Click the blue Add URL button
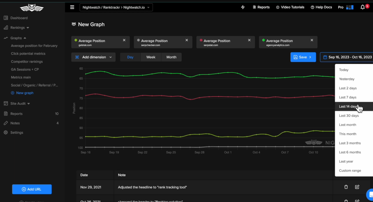Viewport: 373px width, 202px height. [32, 189]
